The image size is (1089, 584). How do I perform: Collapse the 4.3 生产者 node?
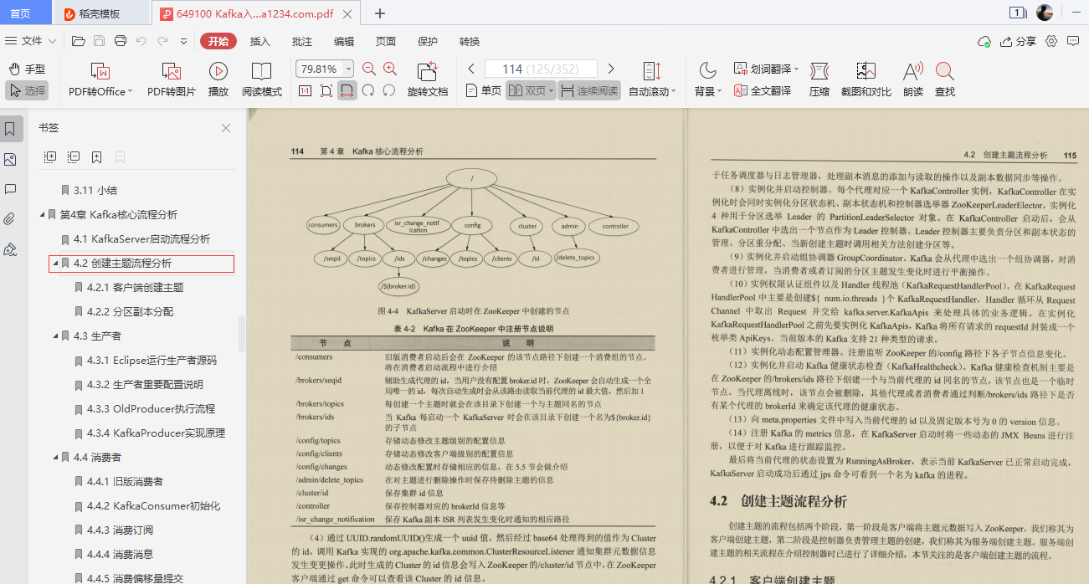pos(56,336)
